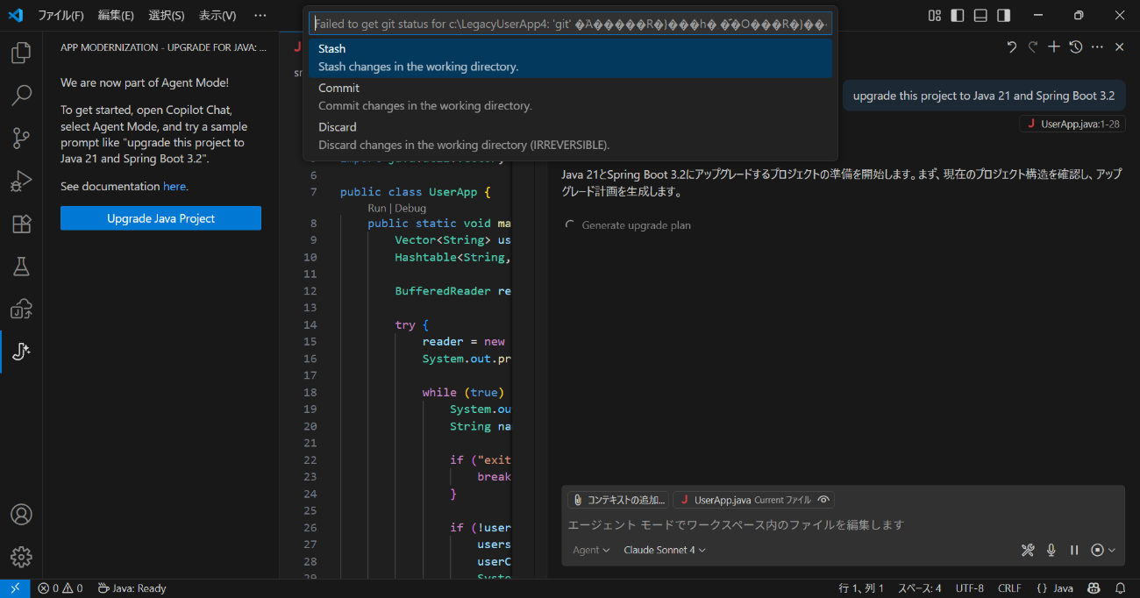The width and height of the screenshot is (1140, 598).
Task: Open the Accounts menu icon
Action: click(21, 514)
